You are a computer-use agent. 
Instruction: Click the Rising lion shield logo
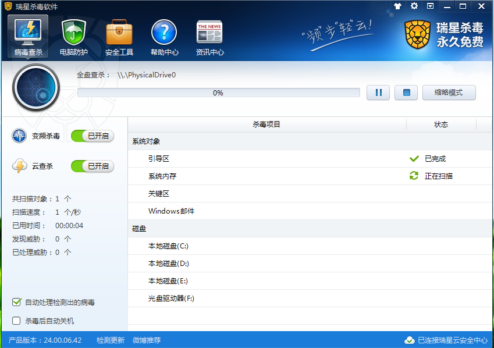418,35
